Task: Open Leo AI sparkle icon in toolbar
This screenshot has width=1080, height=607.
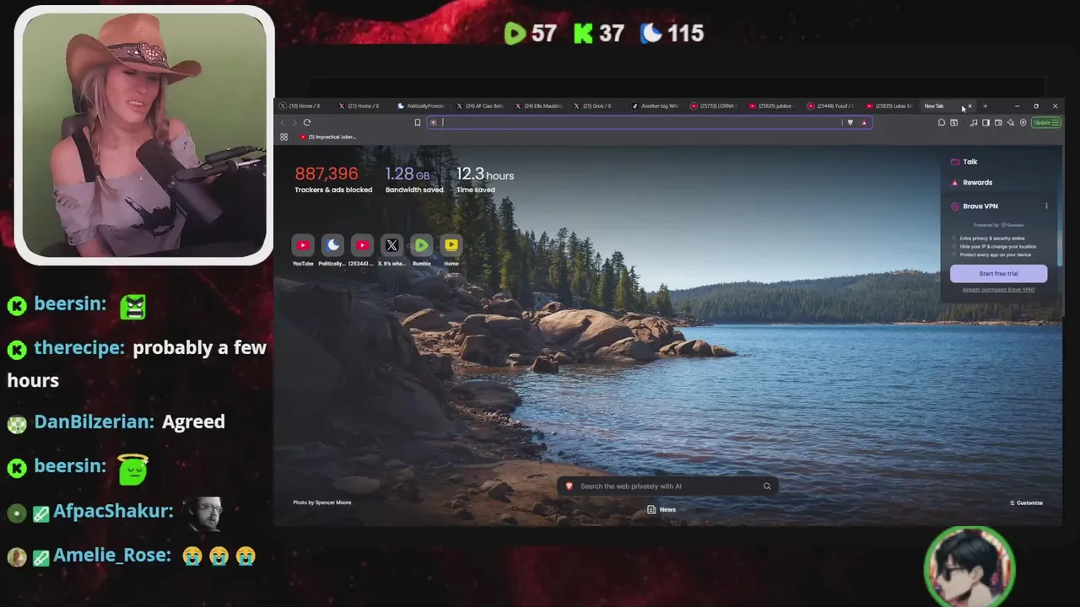Action: point(1011,122)
